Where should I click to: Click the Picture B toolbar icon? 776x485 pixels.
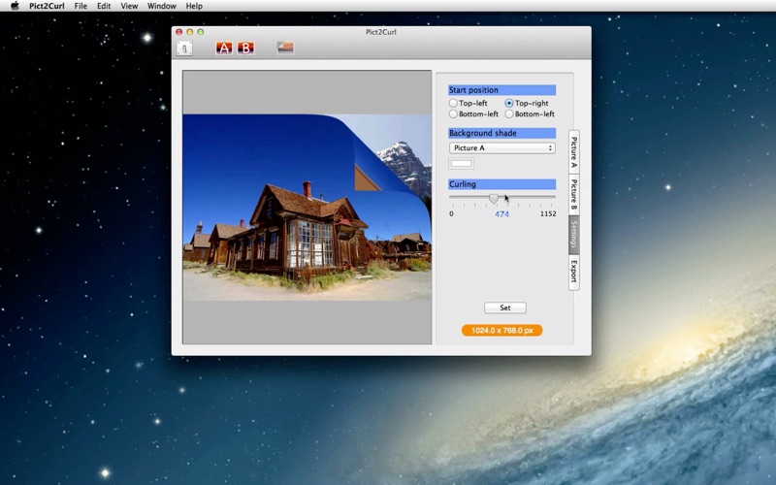point(246,48)
